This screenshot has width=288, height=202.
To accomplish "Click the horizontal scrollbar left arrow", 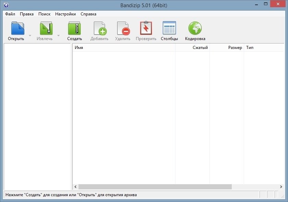I will (x=75, y=187).
